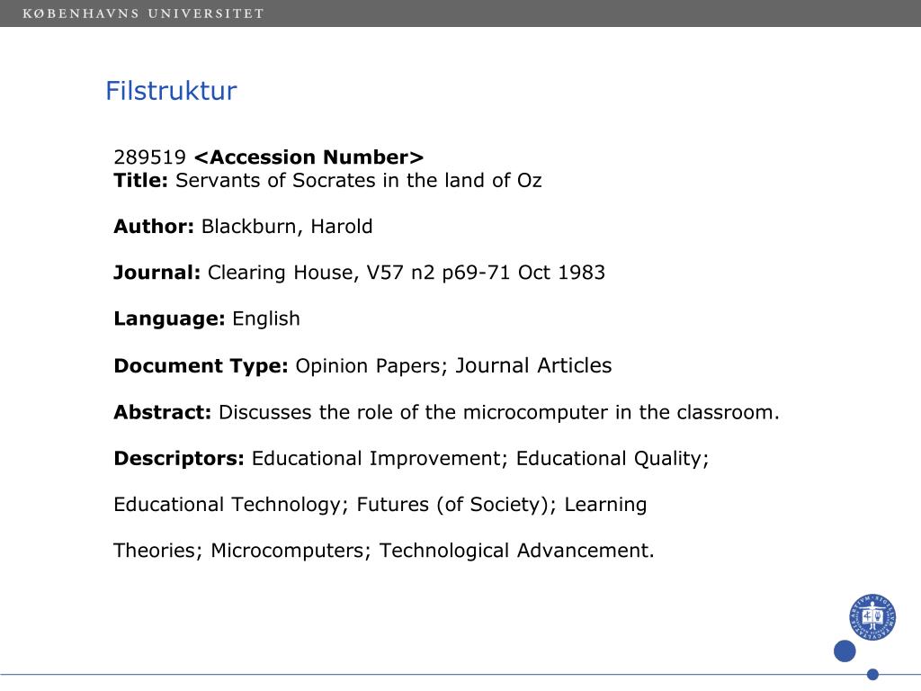This screenshot has width=921, height=691.
Task: Click the Descriptors field label
Action: coord(179,458)
